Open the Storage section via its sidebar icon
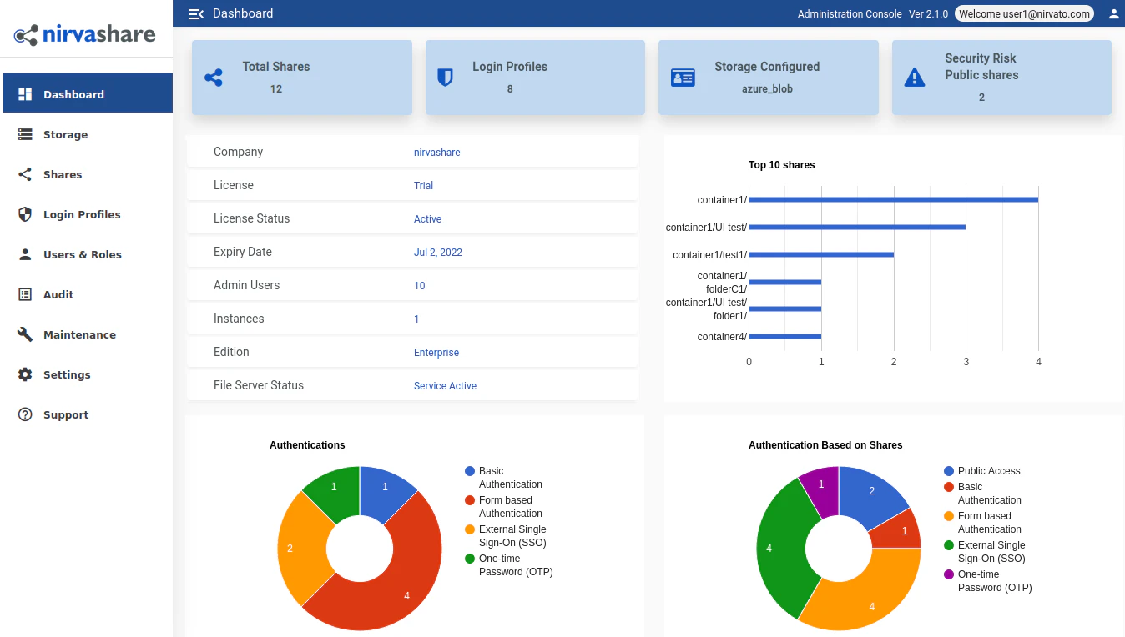Screen dimensions: 1125x637 pyautogui.click(x=26, y=134)
